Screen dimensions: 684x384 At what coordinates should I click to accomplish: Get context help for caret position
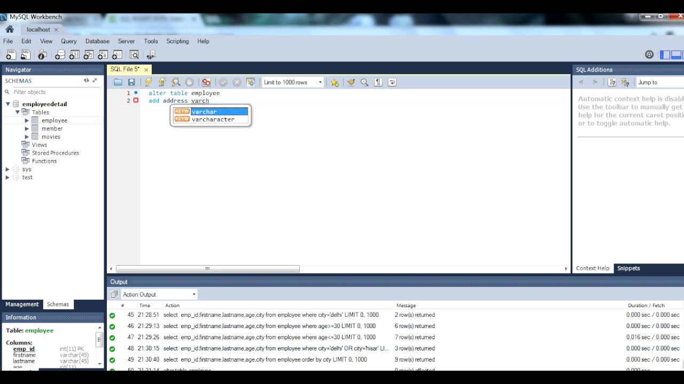[612, 82]
